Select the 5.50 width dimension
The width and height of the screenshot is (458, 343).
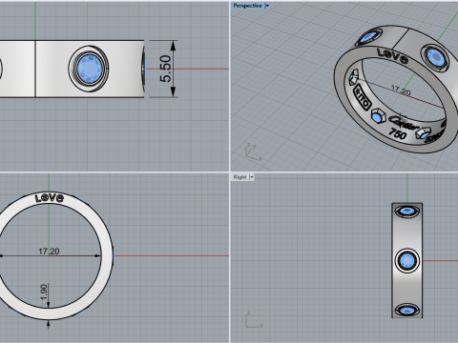(x=165, y=69)
